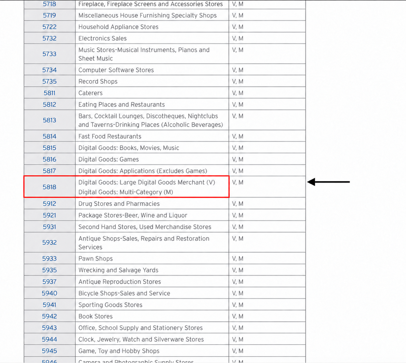Open code 5734 link
This screenshot has height=363, width=406.
coord(49,70)
